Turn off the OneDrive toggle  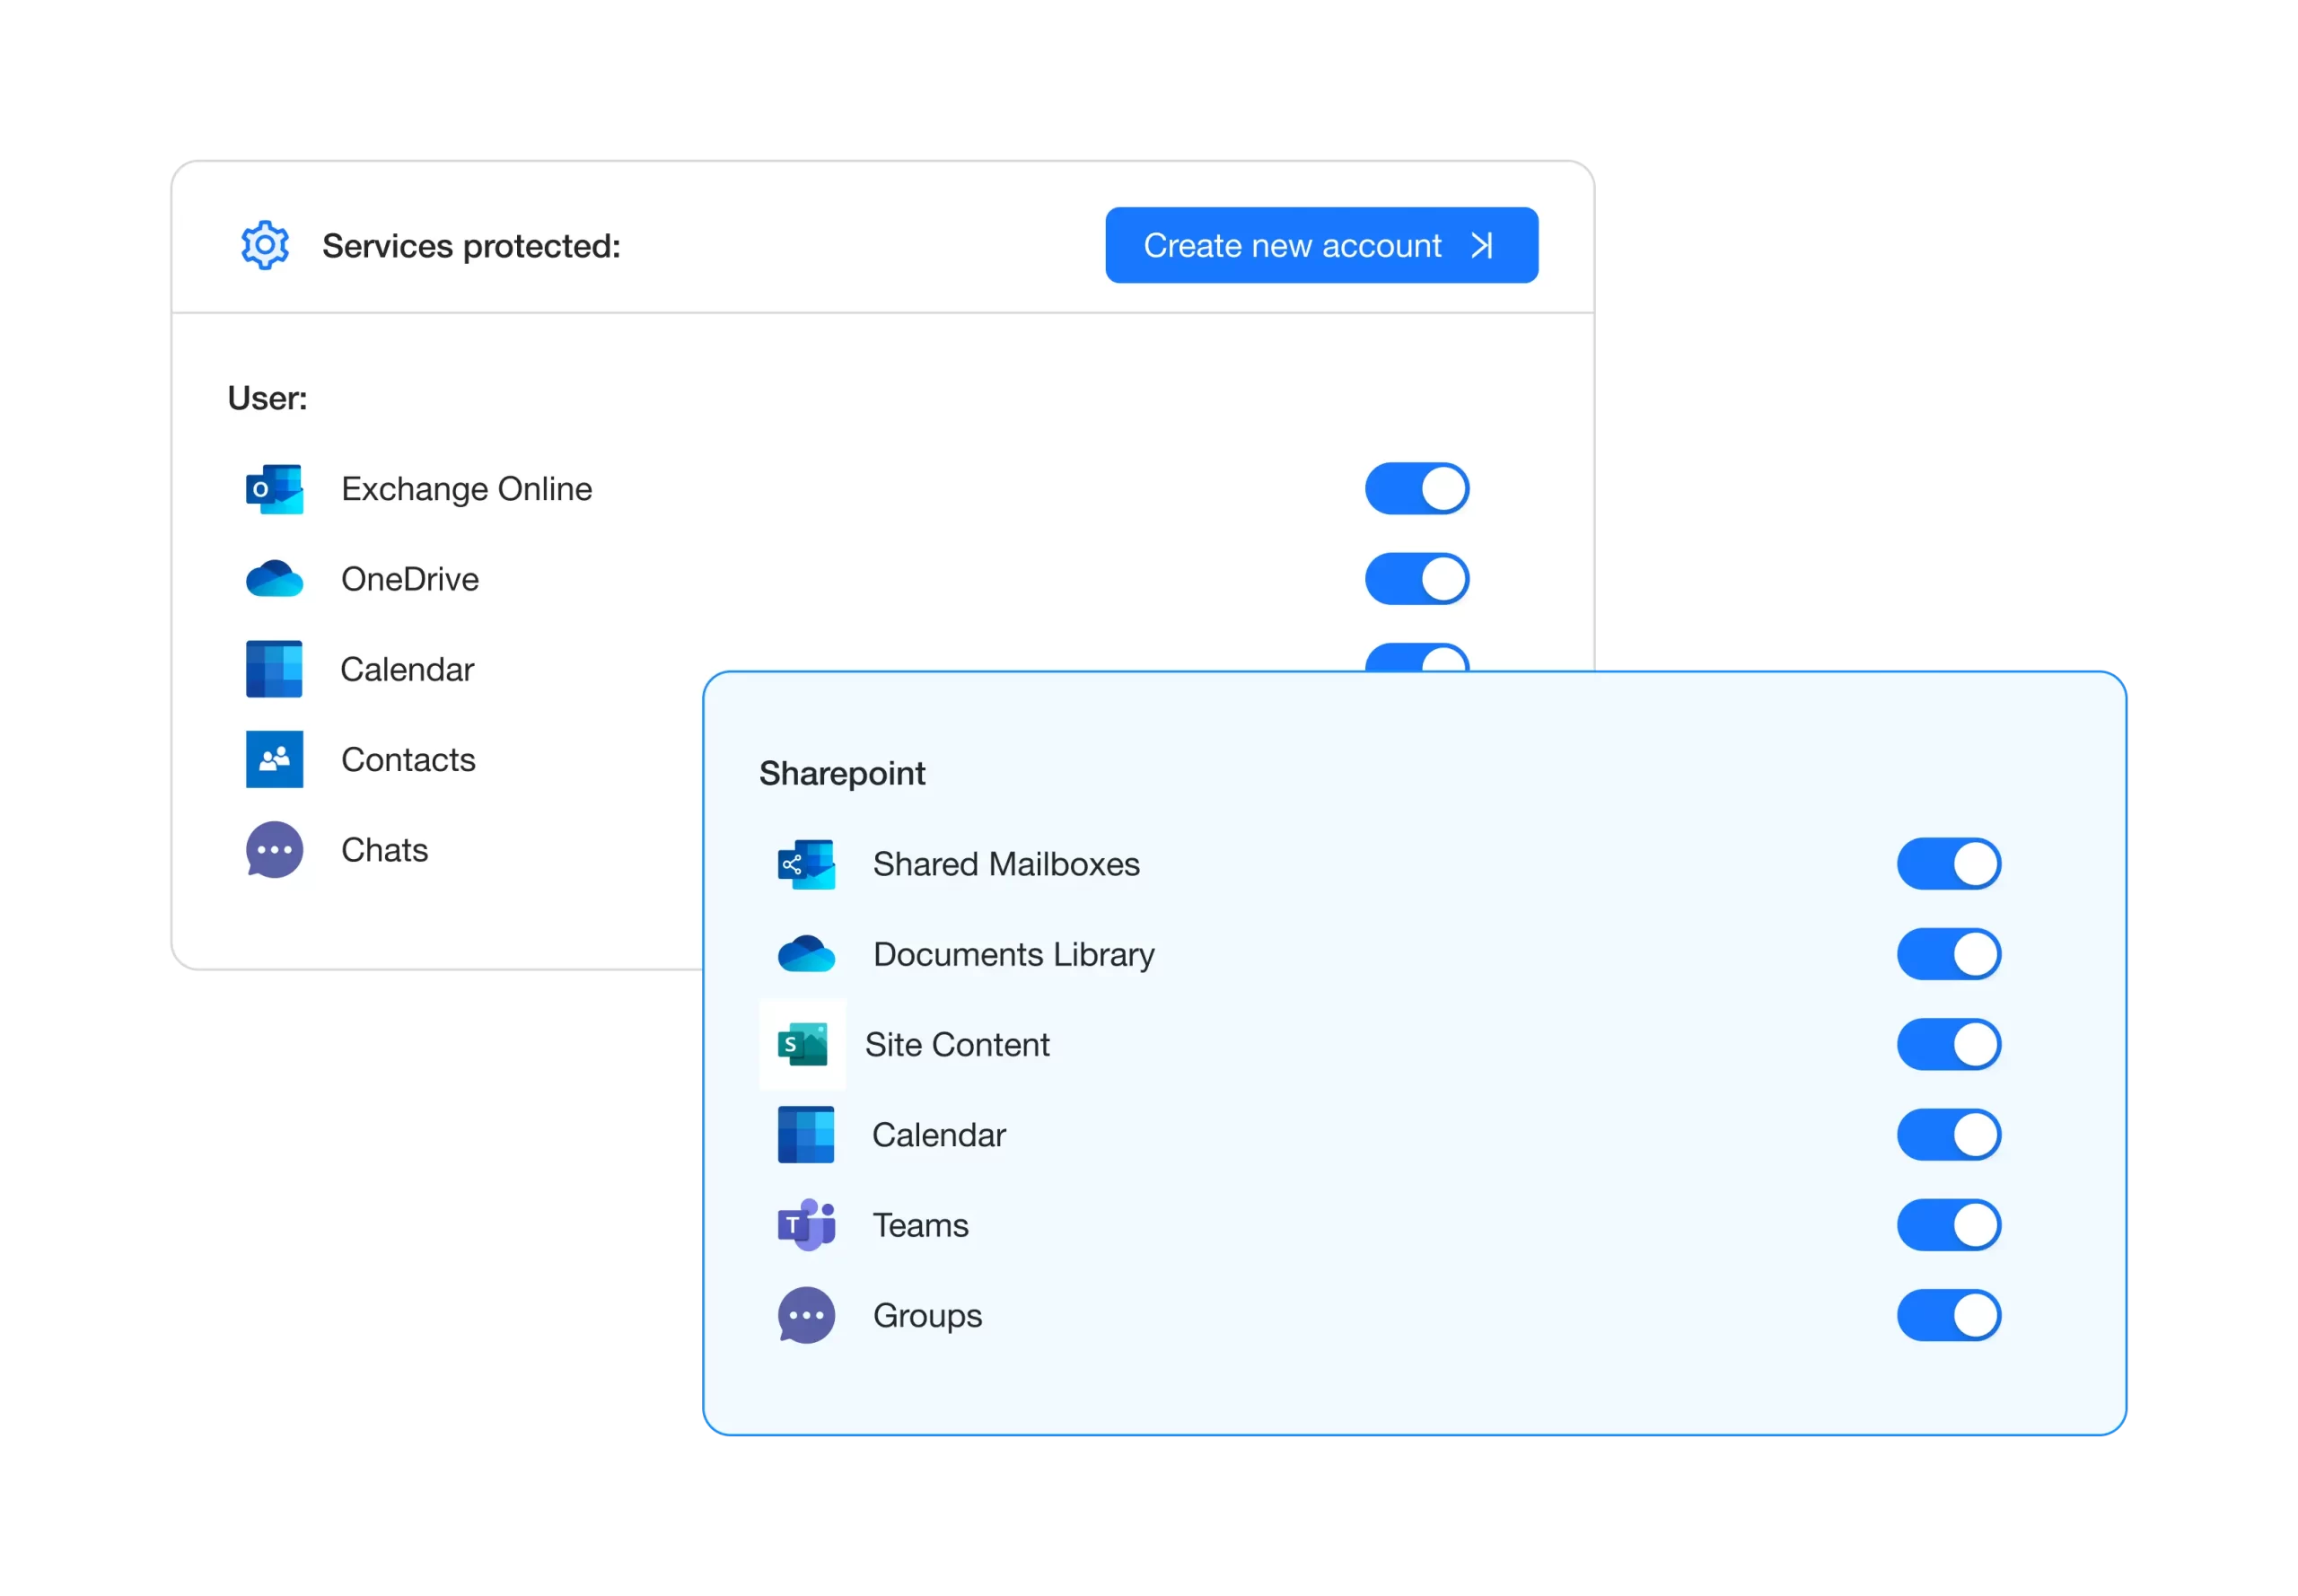tap(1416, 579)
